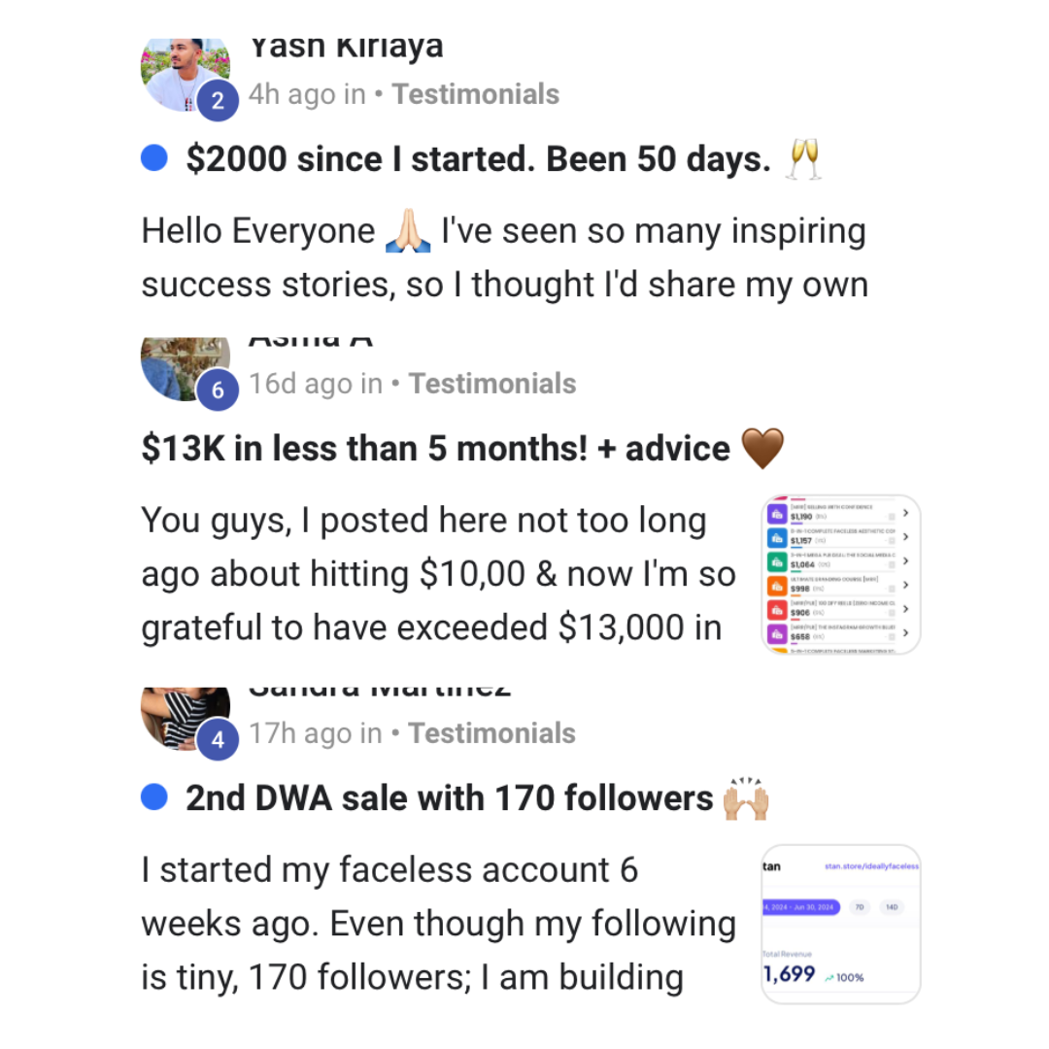Click the green trend arrow beside 100%
This screenshot has width=1049, height=1049.
pos(830,977)
